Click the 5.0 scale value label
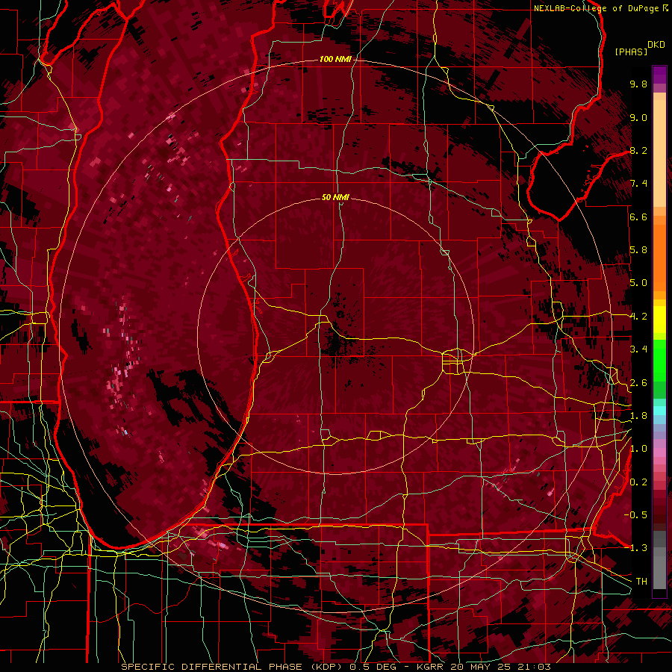This screenshot has height=672, width=672. pos(638,283)
